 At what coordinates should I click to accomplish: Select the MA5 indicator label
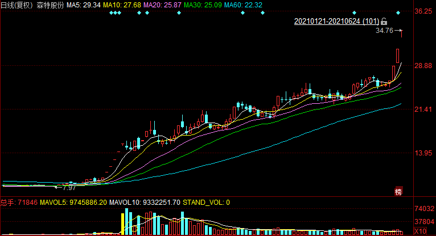click(84, 4)
